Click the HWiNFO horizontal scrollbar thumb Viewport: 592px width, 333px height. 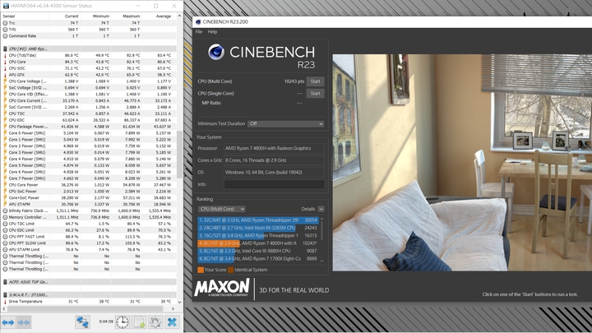[x=85, y=308]
